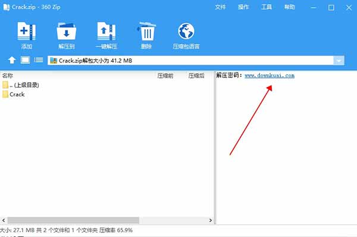Switch to large icon view mode
This screenshot has width=357, height=237.
click(25, 60)
